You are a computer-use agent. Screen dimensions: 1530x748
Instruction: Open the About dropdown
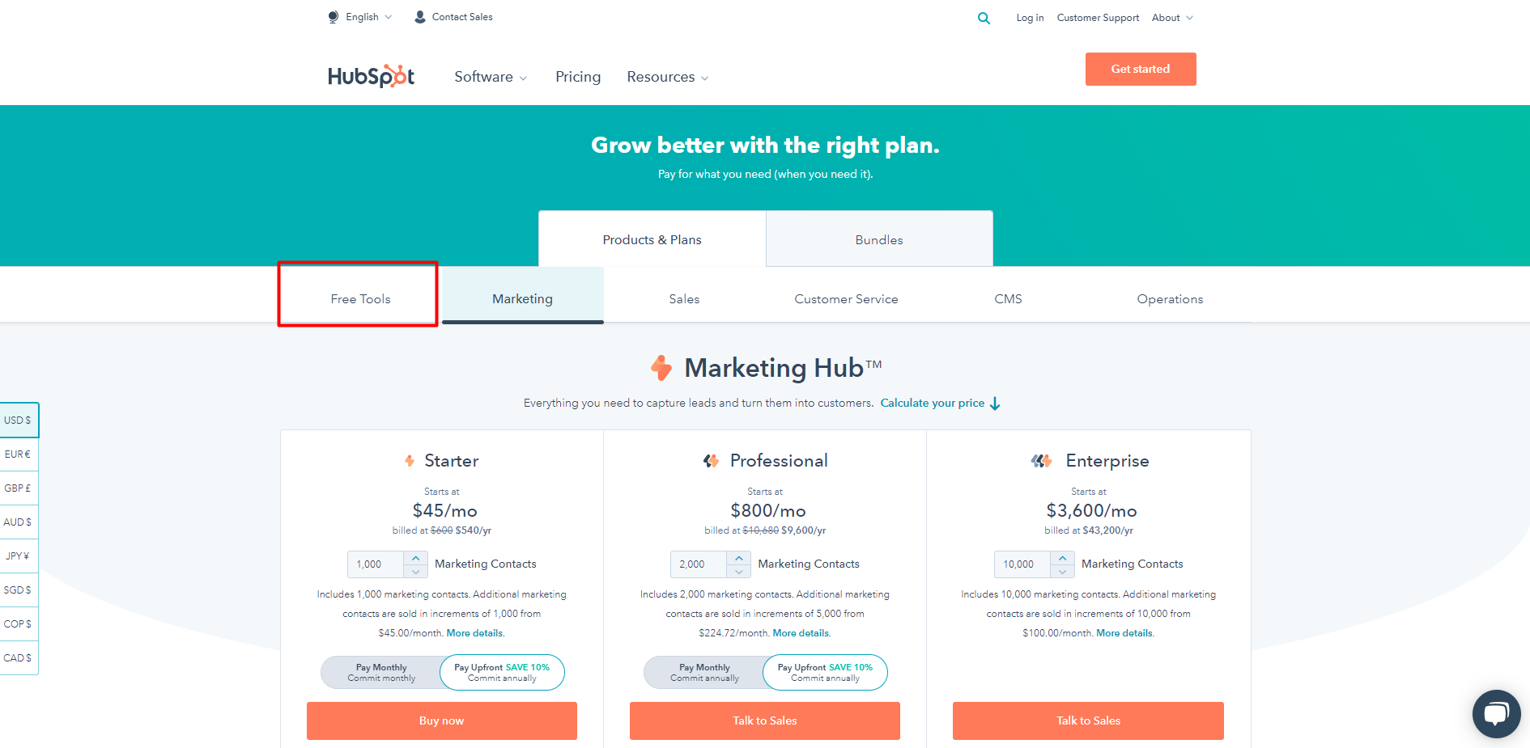(1172, 18)
